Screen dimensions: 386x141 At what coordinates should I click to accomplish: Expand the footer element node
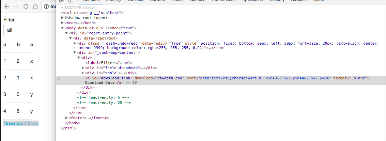pos(66,118)
